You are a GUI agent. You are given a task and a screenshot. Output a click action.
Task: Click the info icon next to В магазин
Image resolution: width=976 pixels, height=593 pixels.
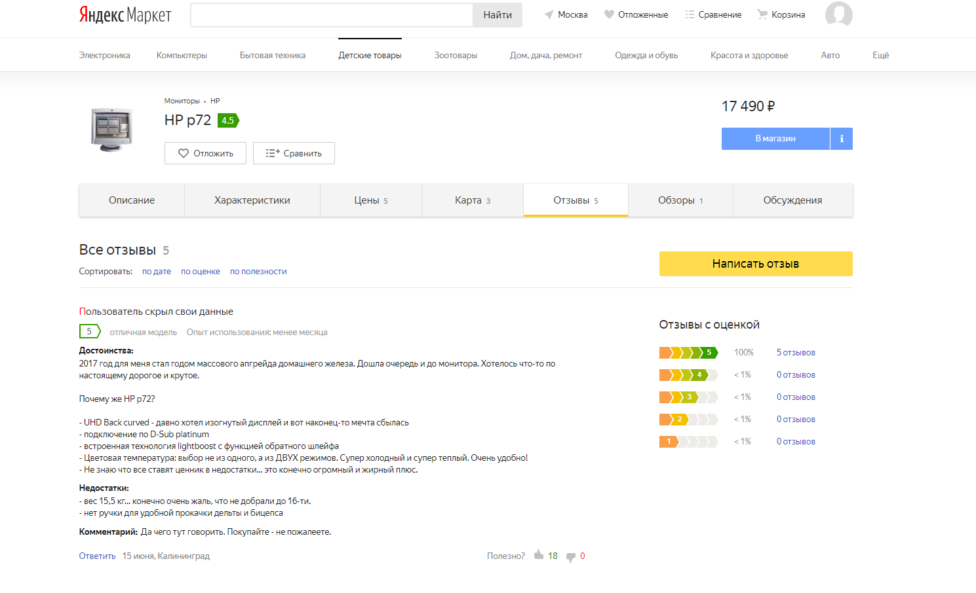coord(842,139)
